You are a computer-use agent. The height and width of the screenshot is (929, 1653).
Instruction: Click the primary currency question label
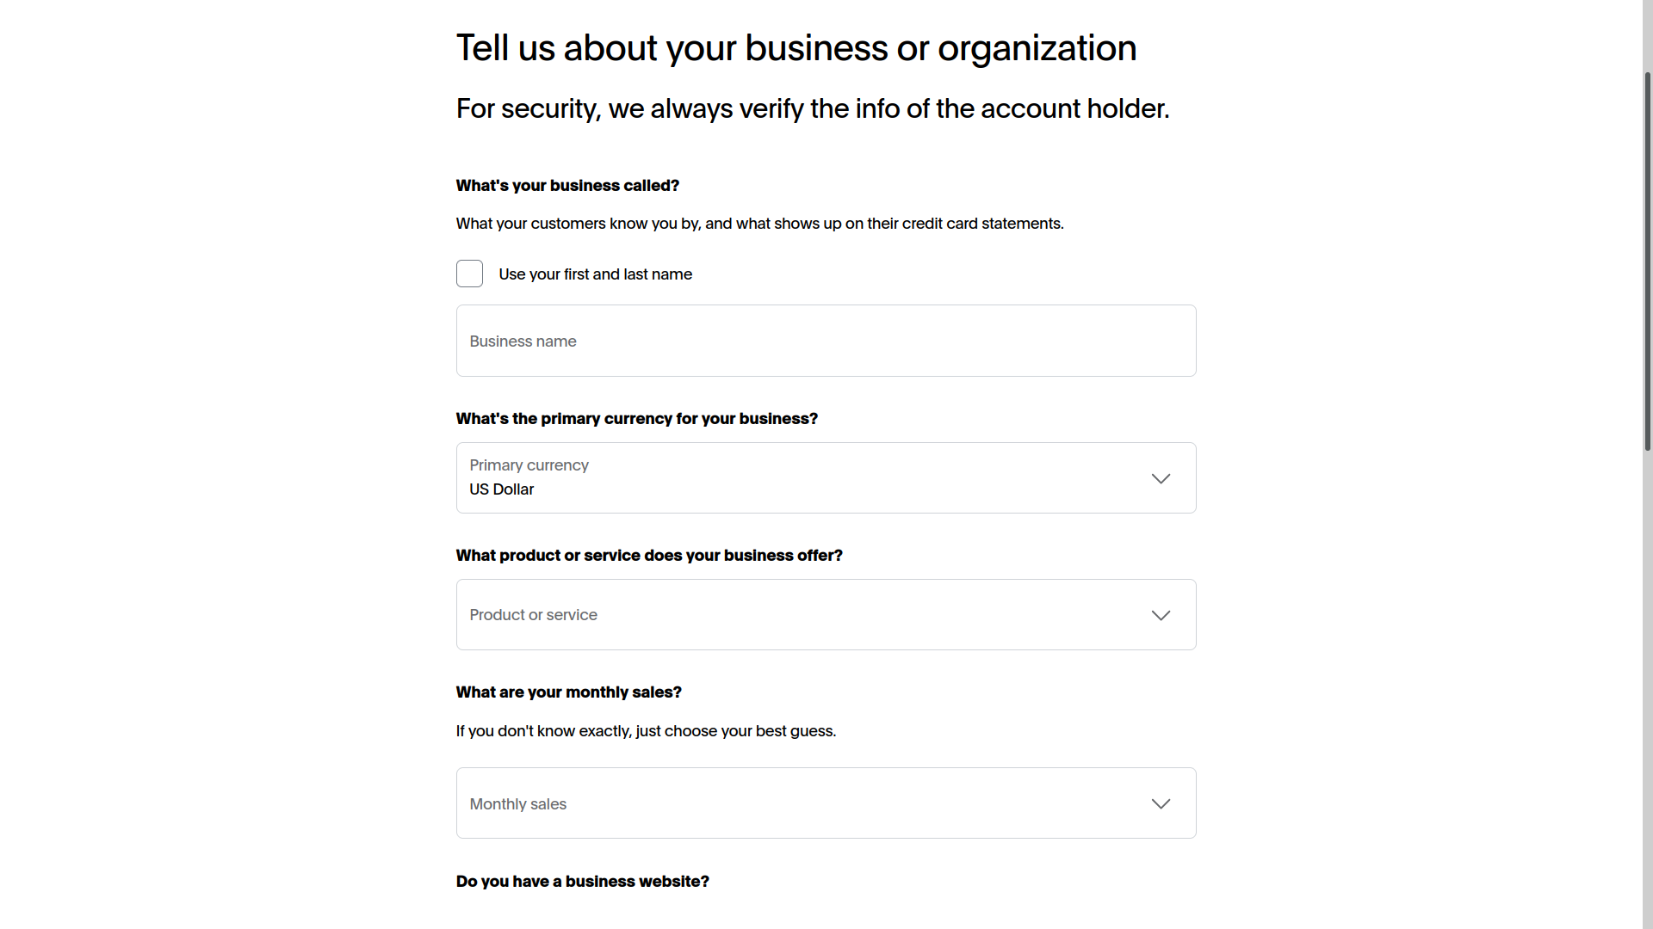(636, 419)
